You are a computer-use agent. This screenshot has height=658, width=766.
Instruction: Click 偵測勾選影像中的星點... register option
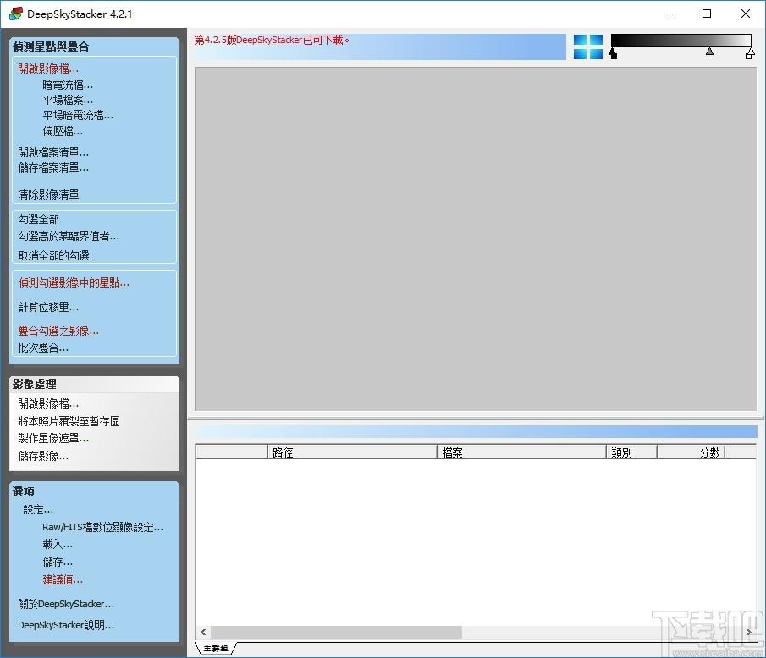click(74, 282)
